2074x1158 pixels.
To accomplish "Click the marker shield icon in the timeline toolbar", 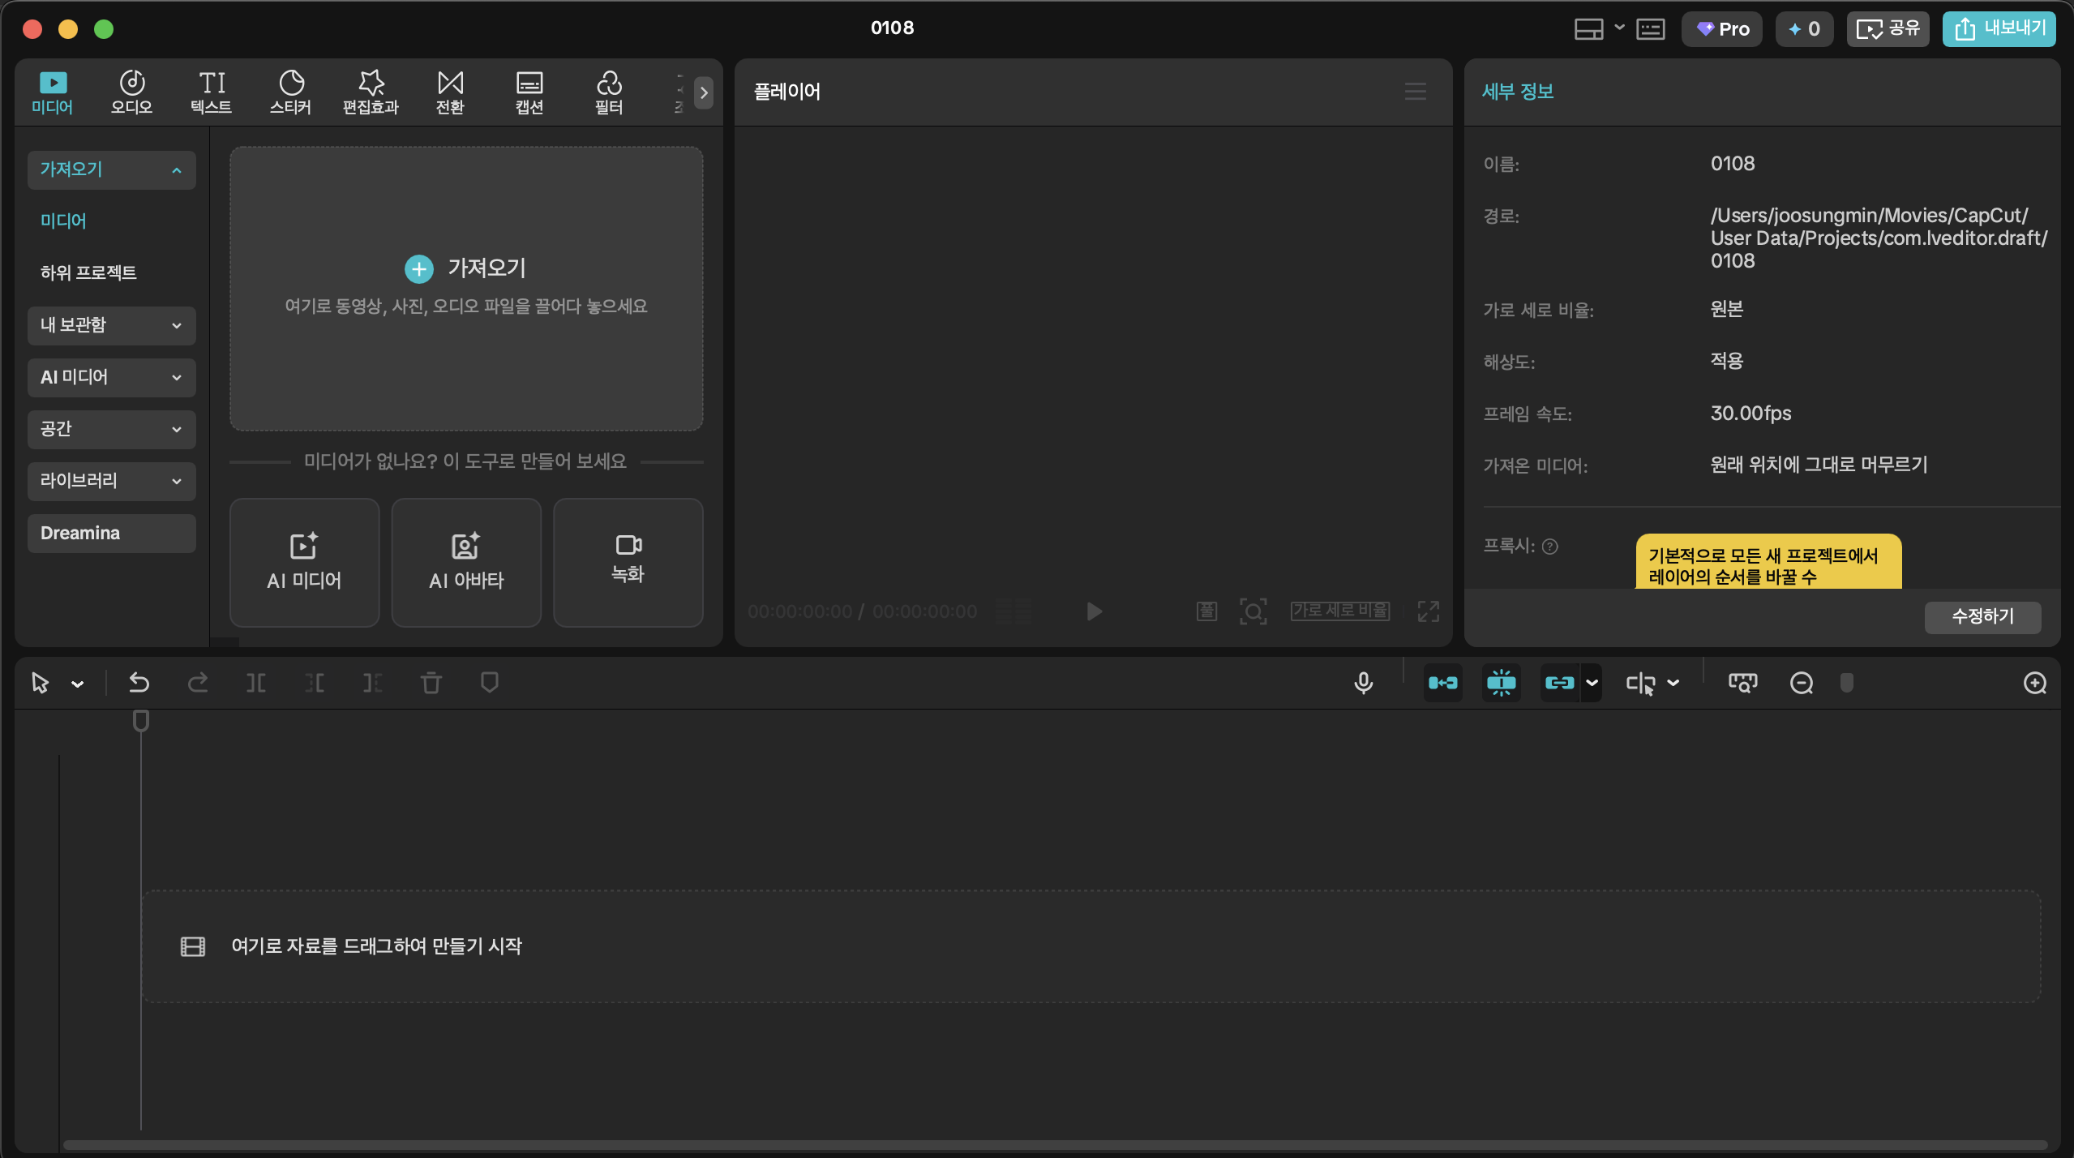I will coord(489,683).
